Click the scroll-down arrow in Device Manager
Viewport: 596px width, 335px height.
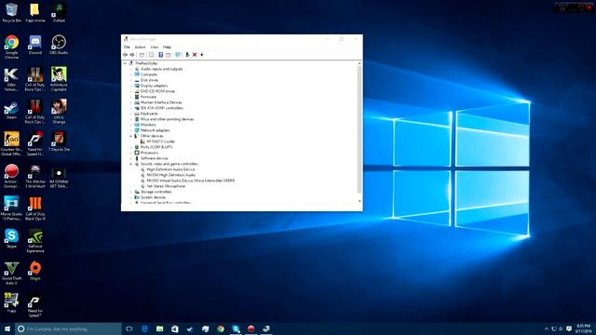point(359,201)
